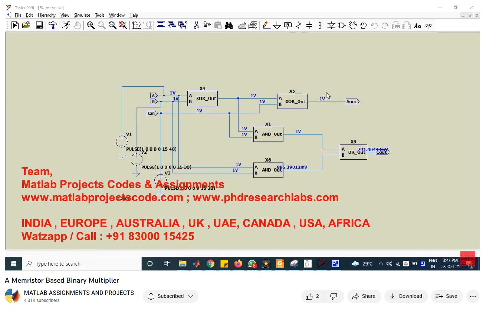Select the Diode component tool

pos(331,26)
